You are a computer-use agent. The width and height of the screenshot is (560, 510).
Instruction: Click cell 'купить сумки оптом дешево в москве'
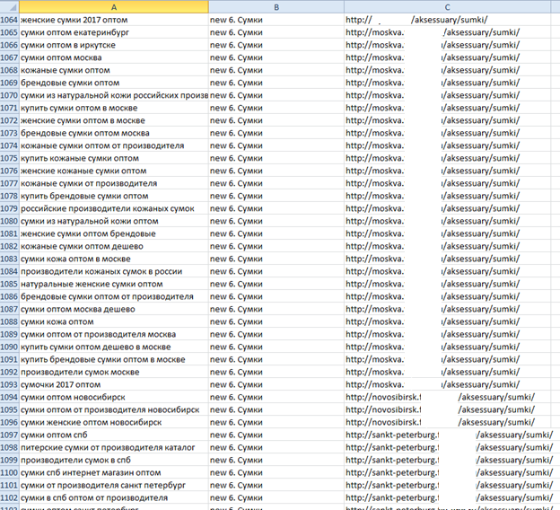(114, 347)
